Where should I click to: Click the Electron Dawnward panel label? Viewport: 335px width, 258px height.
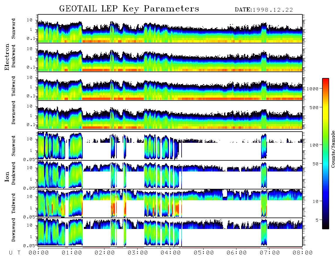point(13,113)
